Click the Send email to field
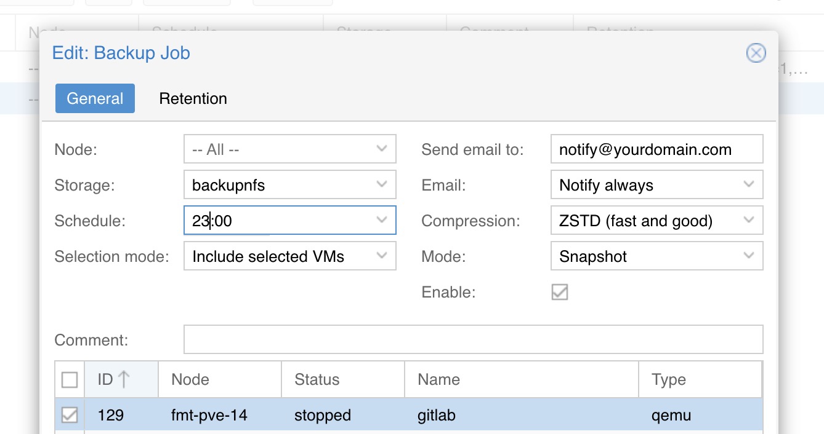 pos(656,149)
